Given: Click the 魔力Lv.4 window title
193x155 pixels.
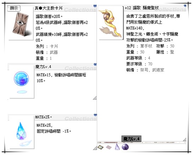Looking at the screenshot, I should (x=43, y=67).
